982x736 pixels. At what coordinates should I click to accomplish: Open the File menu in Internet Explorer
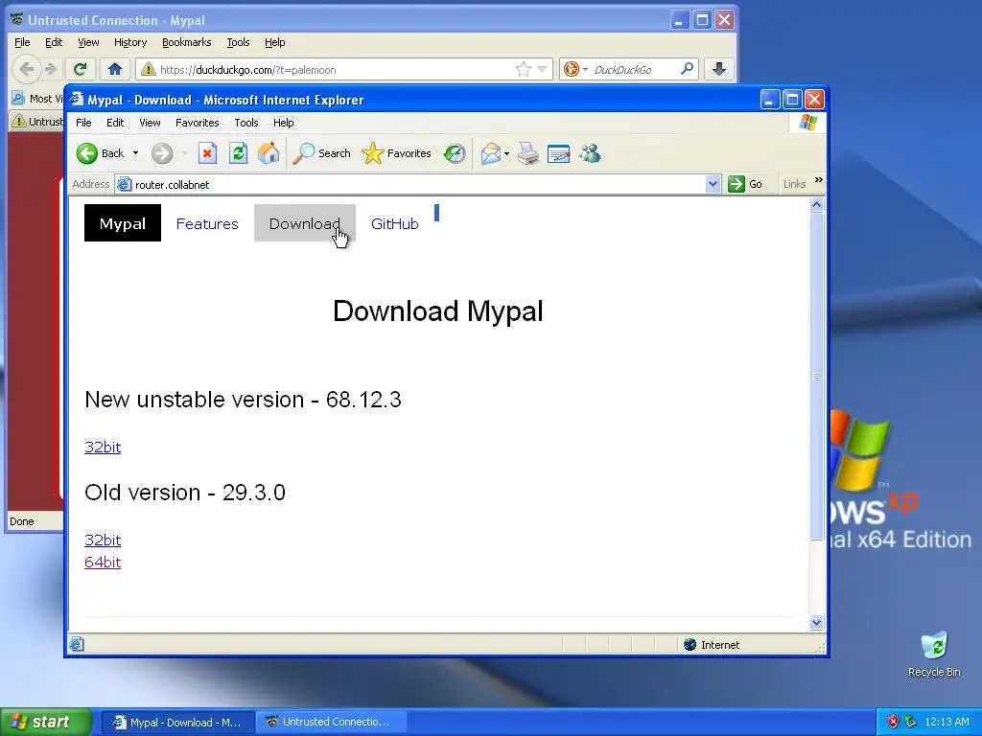(83, 123)
